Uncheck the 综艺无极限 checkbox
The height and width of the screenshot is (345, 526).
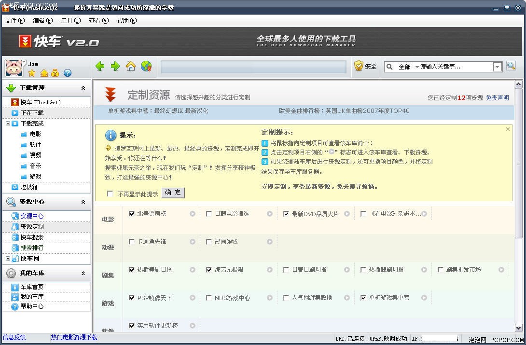coord(208,270)
